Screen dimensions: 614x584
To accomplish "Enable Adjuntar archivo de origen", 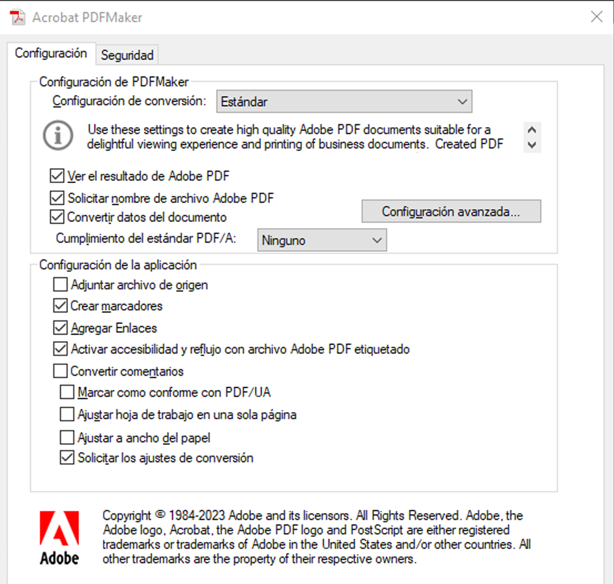I will [x=60, y=284].
